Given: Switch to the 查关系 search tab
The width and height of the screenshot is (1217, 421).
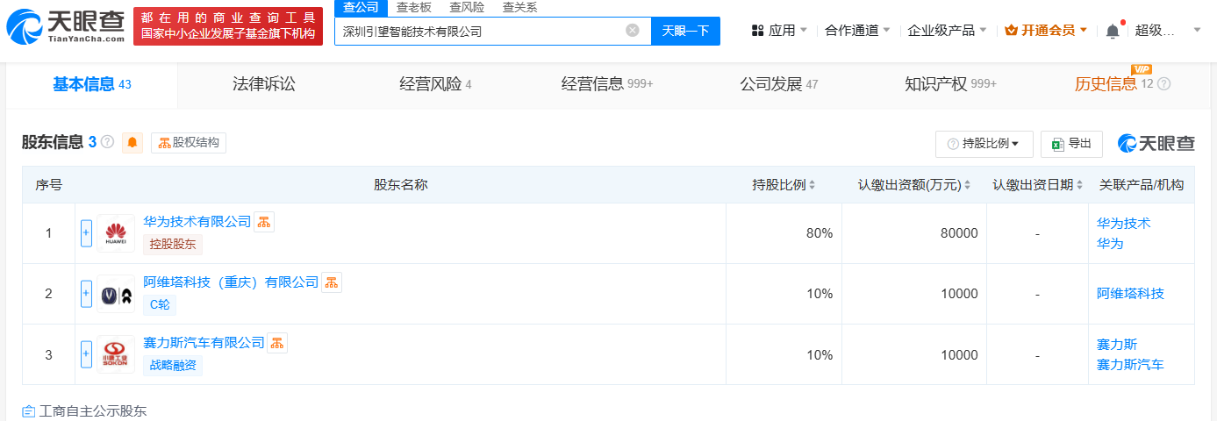Looking at the screenshot, I should click(x=519, y=8).
